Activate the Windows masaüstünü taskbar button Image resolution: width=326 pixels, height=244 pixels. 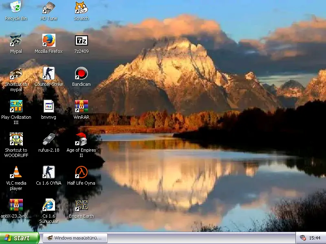pos(75,238)
